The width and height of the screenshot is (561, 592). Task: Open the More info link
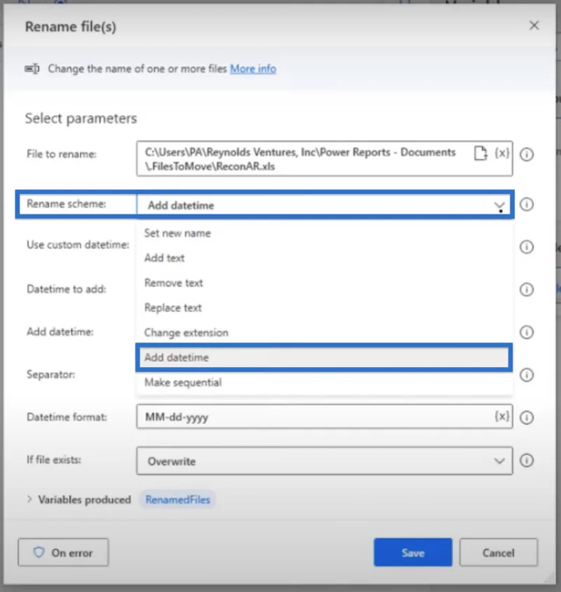(x=253, y=69)
